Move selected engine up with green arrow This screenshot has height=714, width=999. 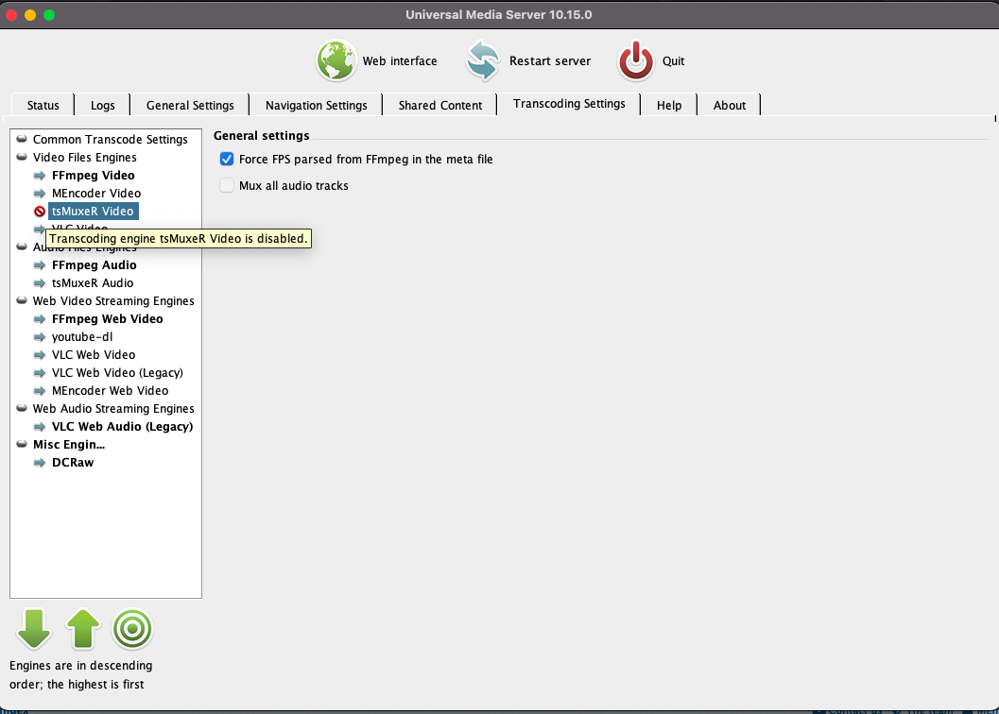click(83, 629)
